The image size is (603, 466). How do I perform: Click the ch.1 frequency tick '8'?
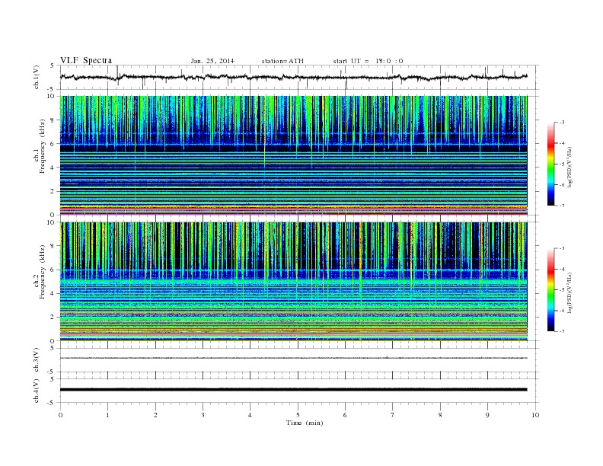53,120
